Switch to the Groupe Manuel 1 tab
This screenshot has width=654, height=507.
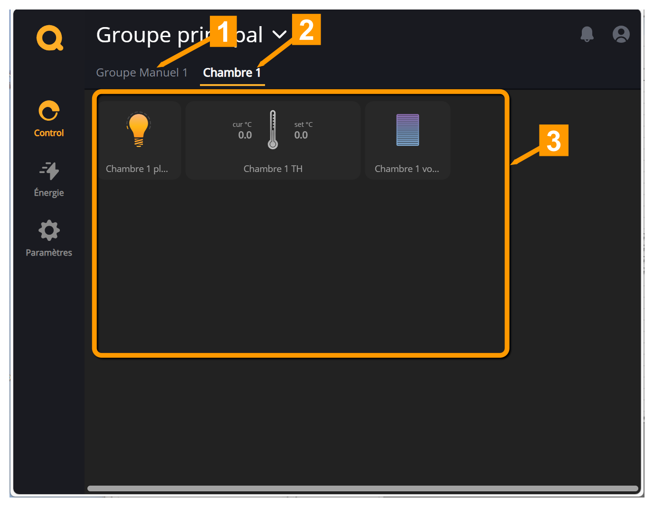tap(142, 72)
